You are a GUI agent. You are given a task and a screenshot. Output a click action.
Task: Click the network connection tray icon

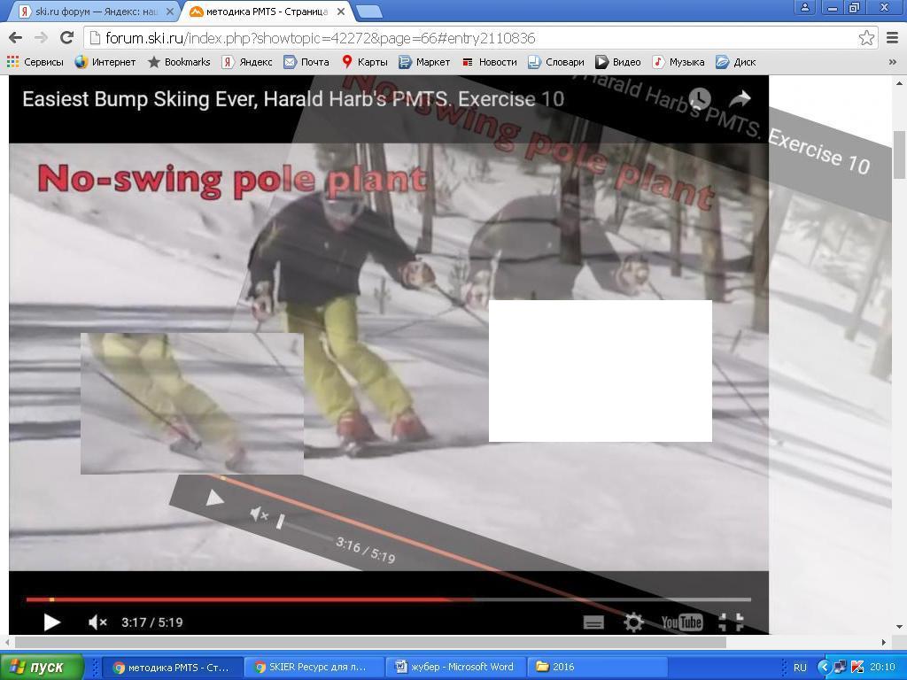point(841,668)
